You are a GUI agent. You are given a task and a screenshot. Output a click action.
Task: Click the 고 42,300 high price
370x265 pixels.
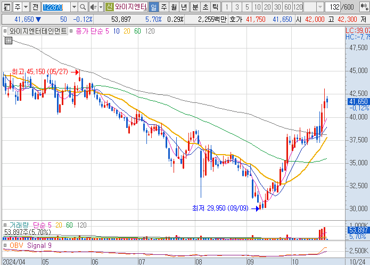[x=343, y=19]
